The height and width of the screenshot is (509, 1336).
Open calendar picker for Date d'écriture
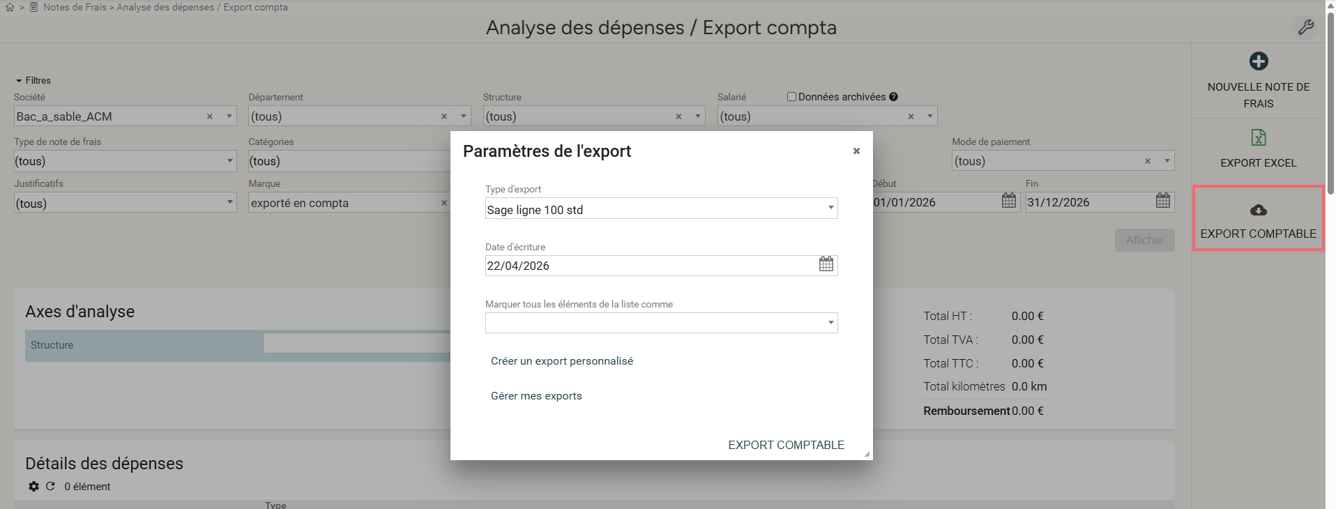pos(826,264)
